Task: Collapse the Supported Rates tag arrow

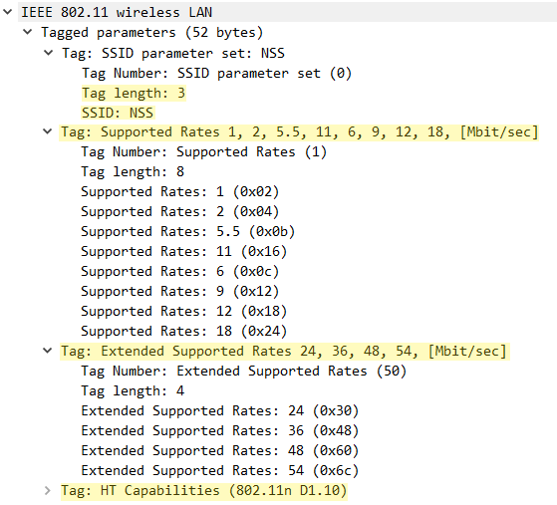Action: tap(47, 131)
